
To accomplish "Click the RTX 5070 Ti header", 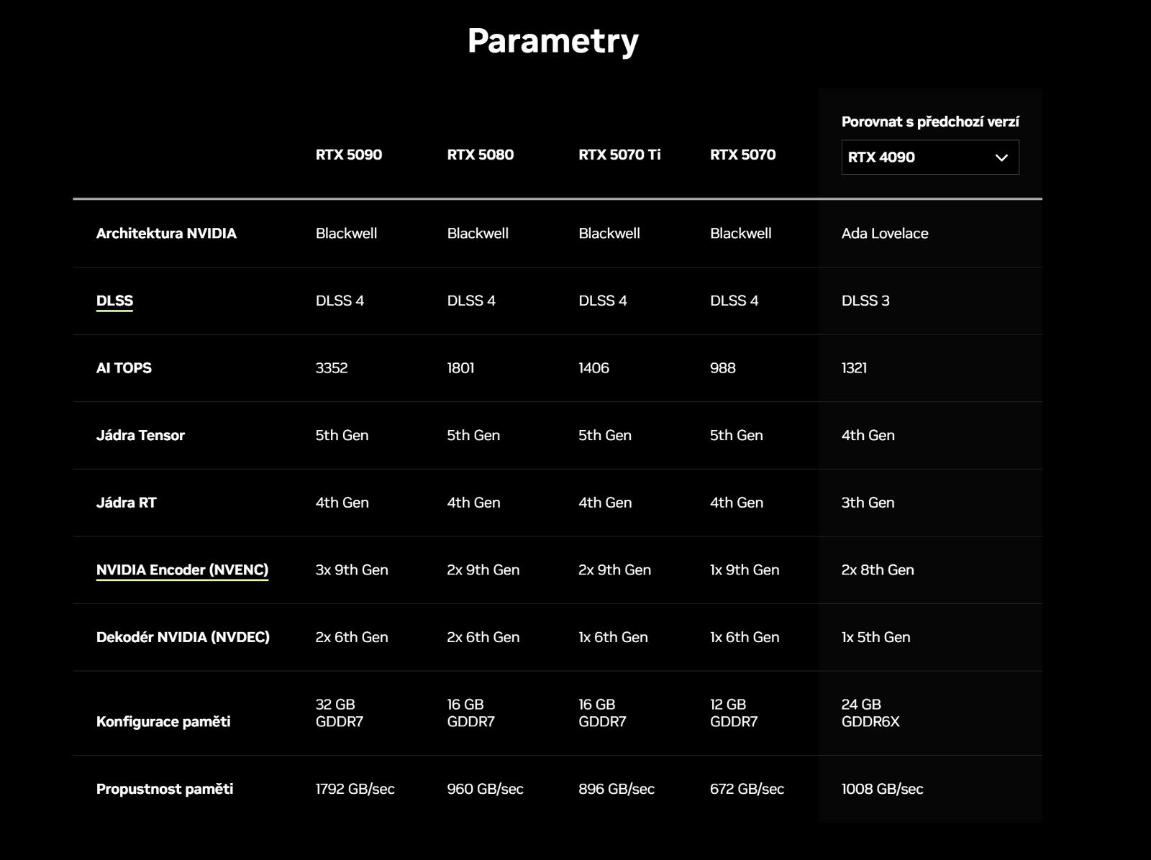I will click(x=619, y=154).
